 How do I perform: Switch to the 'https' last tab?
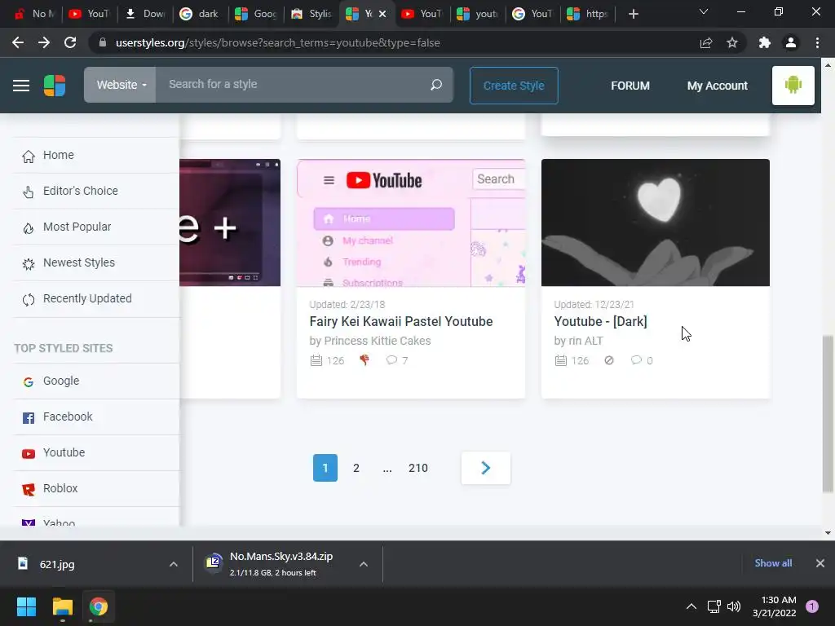[588, 14]
